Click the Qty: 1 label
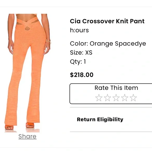The image size is (152, 152). [78, 62]
